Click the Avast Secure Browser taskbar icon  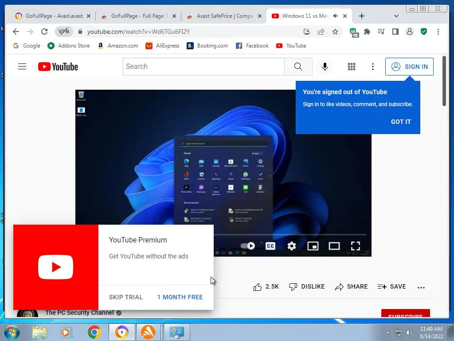[x=121, y=332]
